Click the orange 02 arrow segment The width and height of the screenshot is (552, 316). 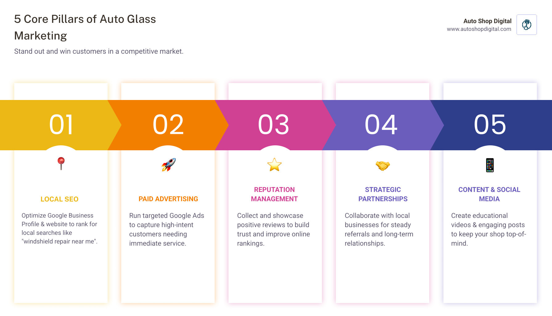(168, 125)
